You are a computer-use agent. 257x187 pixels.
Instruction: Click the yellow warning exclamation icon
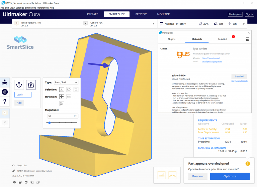click(x=248, y=163)
